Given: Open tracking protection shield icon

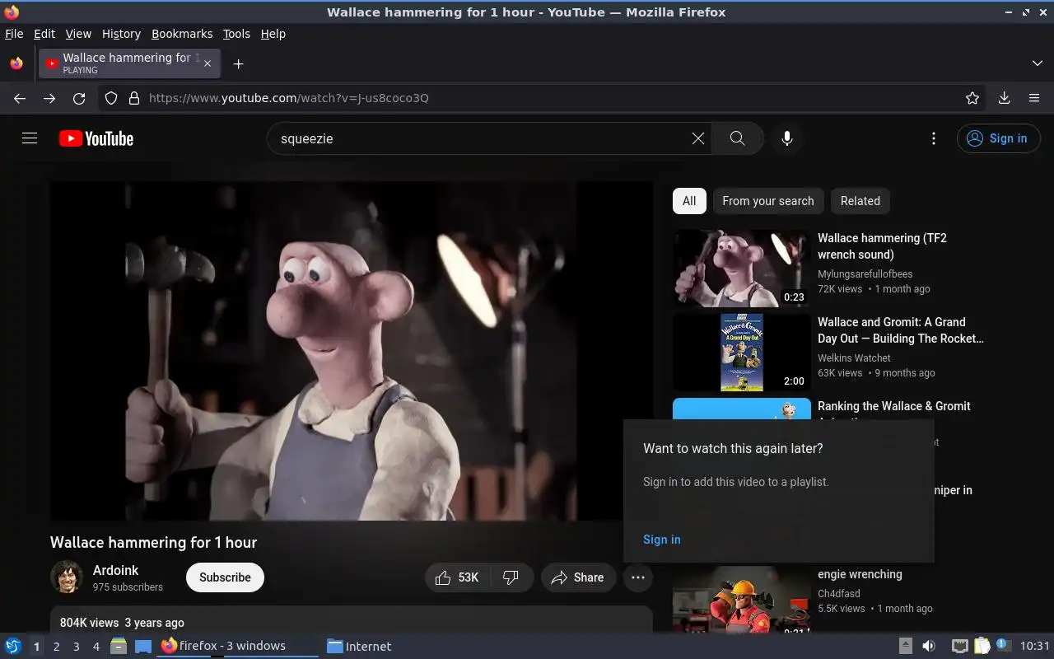Looking at the screenshot, I should [x=112, y=98].
